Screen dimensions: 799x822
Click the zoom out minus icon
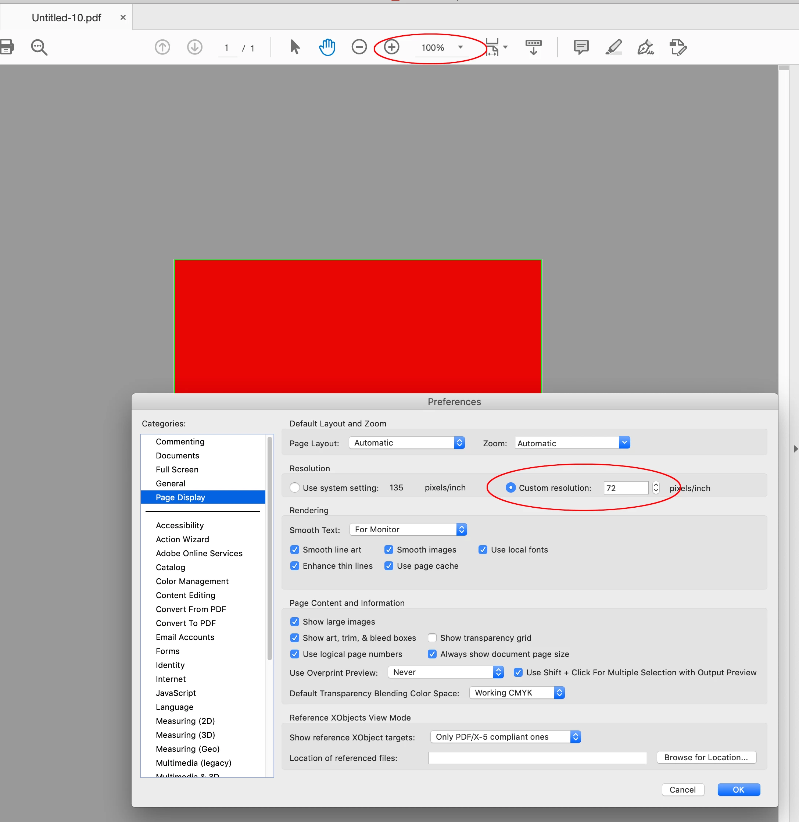359,47
